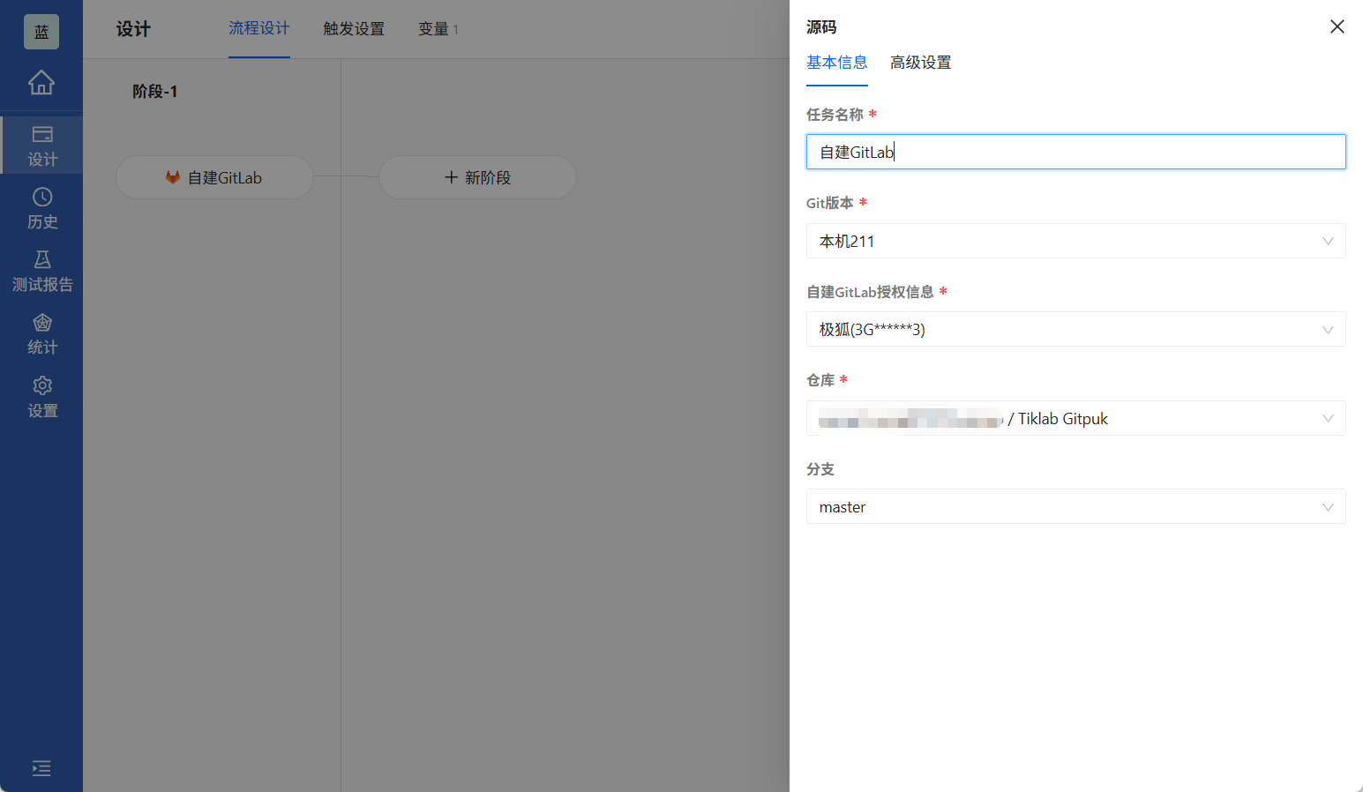
Task: Click inside the 任务名称 input field
Action: [1075, 152]
